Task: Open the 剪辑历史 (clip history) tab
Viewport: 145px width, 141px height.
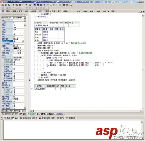Action: [71, 118]
